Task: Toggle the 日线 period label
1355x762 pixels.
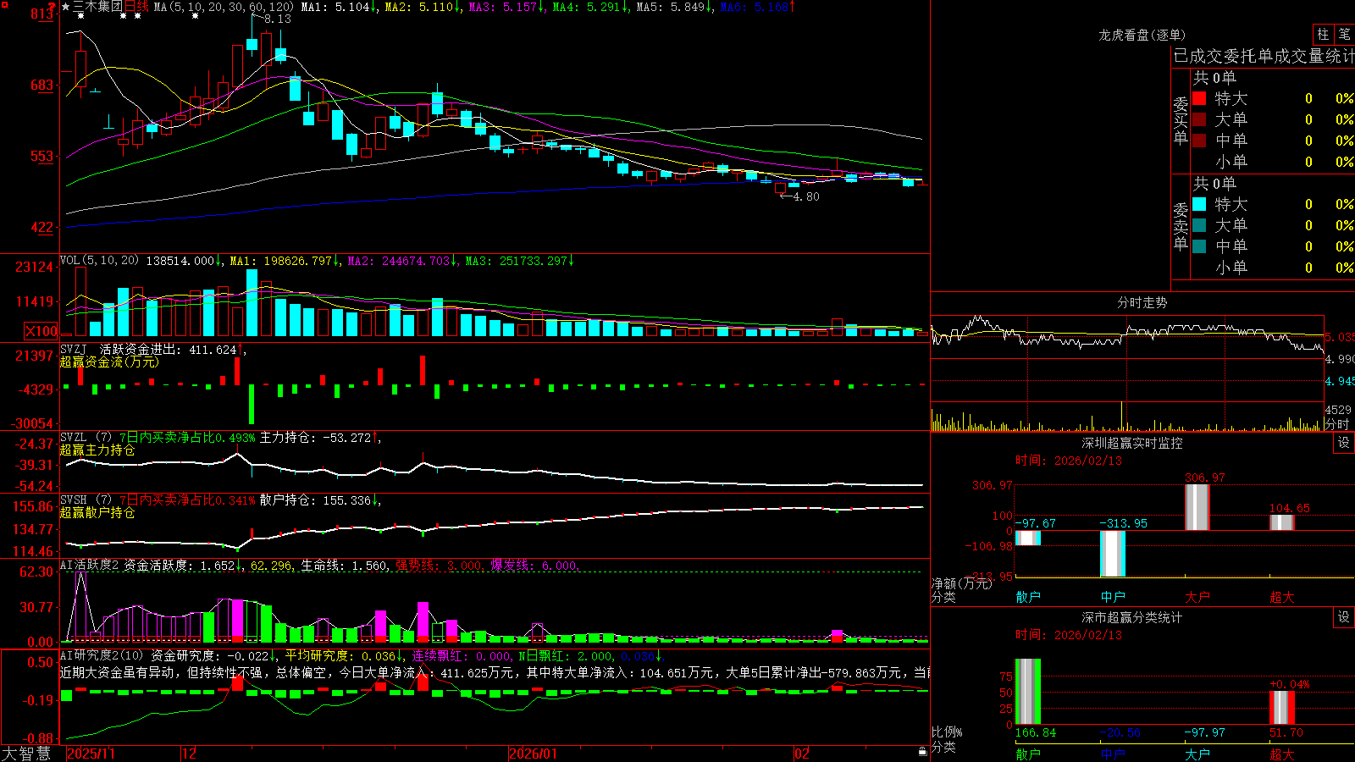Action: click(136, 7)
